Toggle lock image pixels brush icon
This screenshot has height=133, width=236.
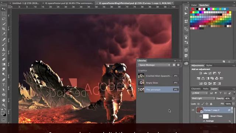click(x=203, y=104)
